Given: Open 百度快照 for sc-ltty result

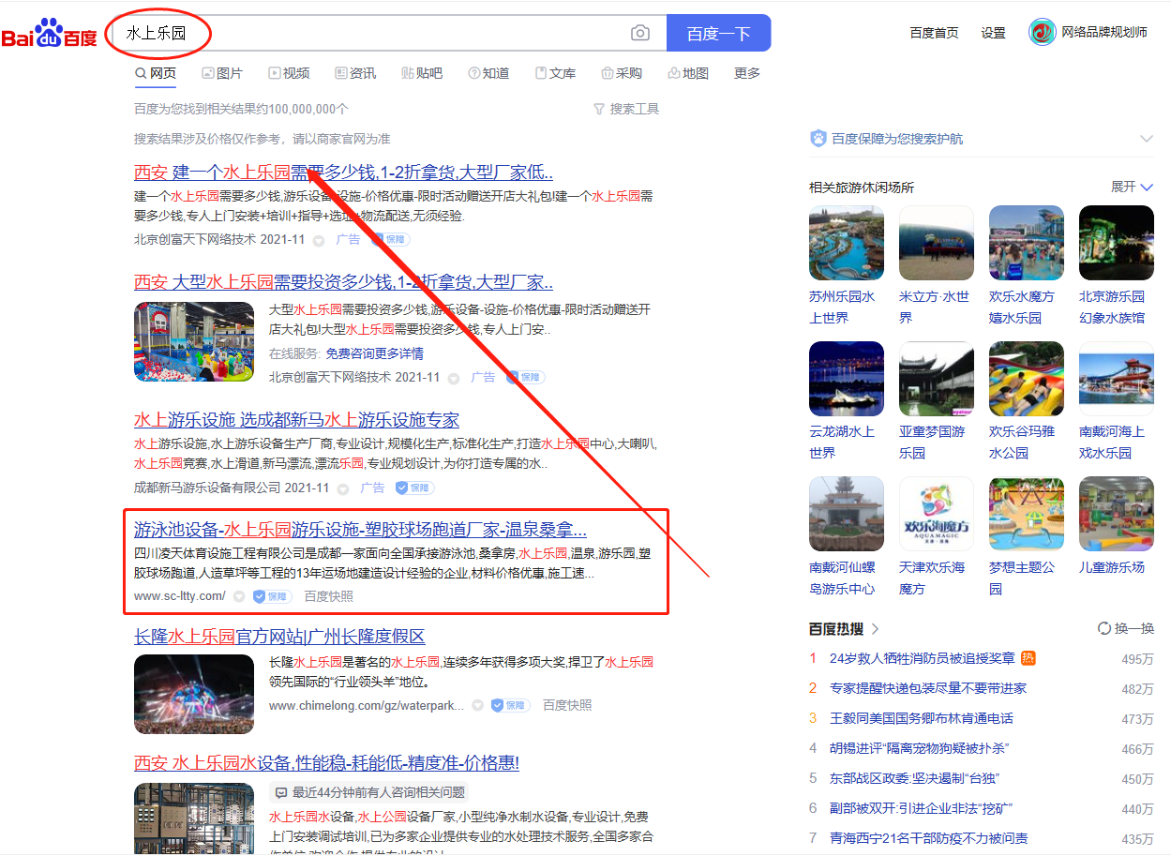Looking at the screenshot, I should [x=328, y=596].
